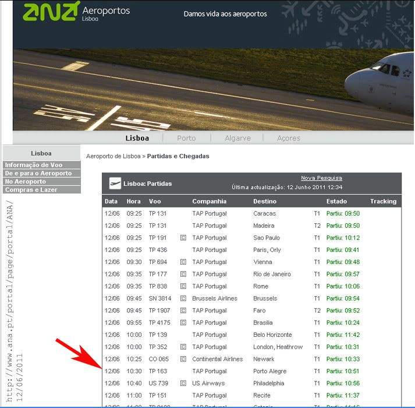Image resolution: width=415 pixels, height=408 pixels.
Task: Select the London, Heathrow destination cell
Action: 278,347
